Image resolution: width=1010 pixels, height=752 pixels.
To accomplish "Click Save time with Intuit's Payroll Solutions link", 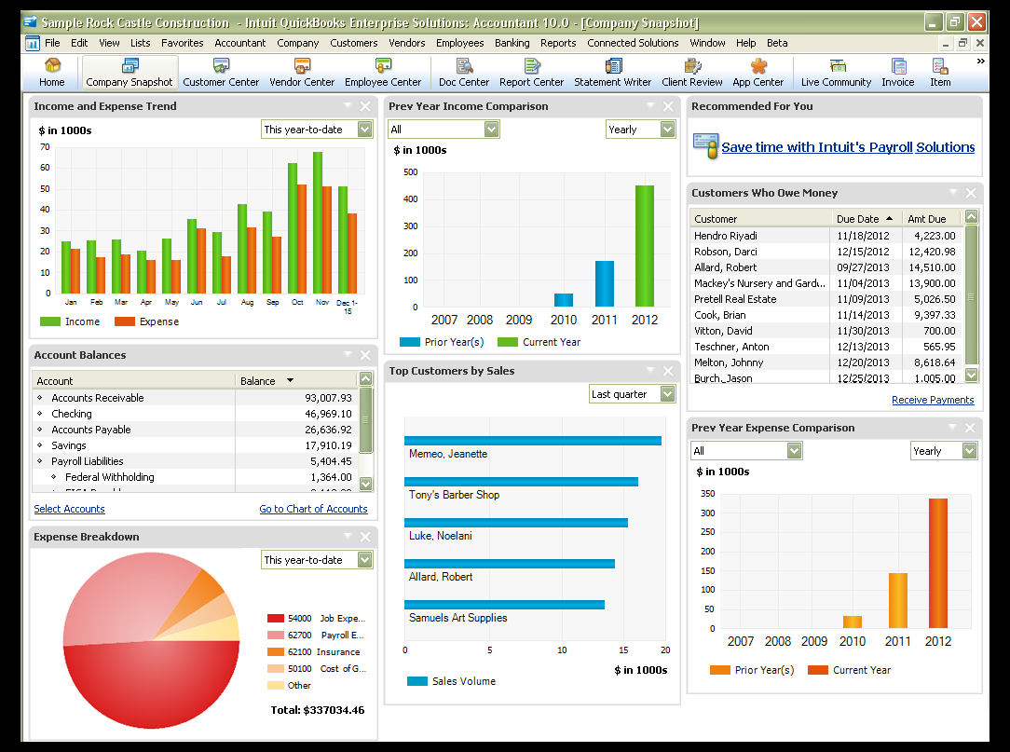I will 848,147.
